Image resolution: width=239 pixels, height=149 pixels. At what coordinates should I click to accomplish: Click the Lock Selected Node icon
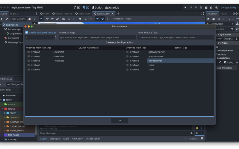[x=69, y=19]
